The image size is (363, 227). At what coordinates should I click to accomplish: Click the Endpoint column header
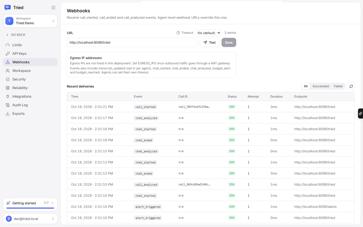tap(301, 97)
